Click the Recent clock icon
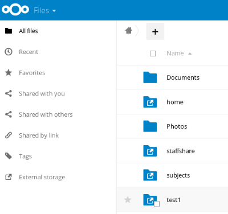Viewport: 228px width, 214px height. tap(9, 52)
